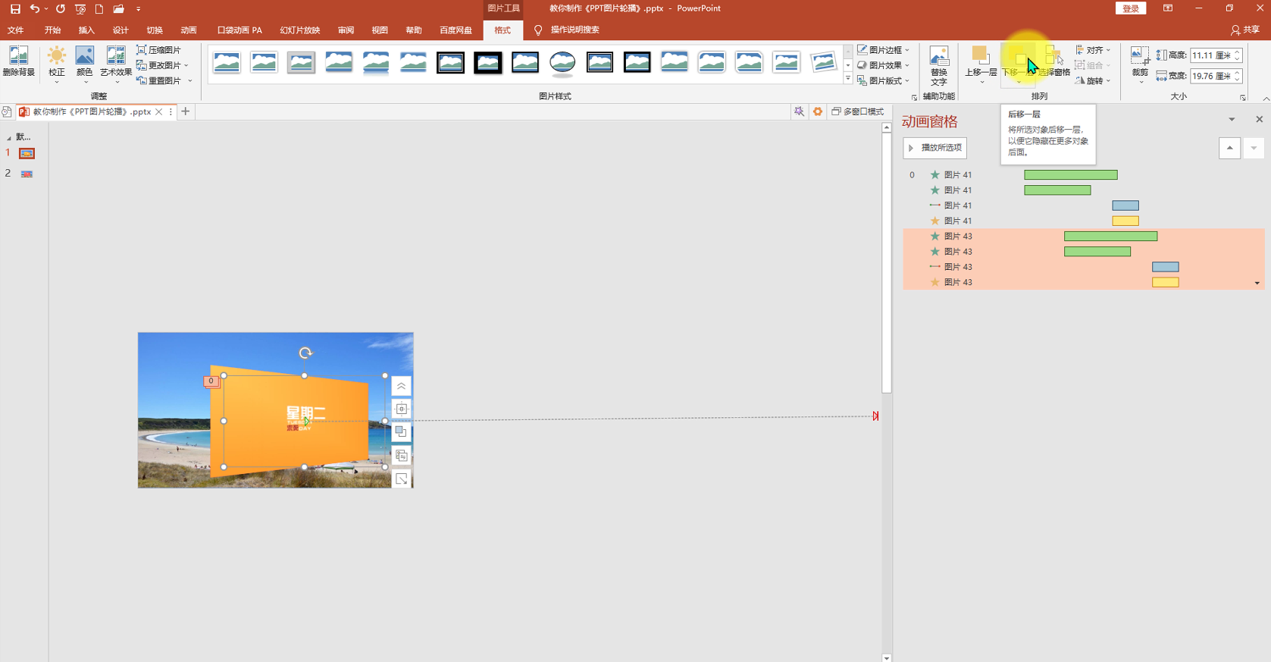Switch to the 动画 animations tab
This screenshot has width=1271, height=662.
click(x=189, y=30)
